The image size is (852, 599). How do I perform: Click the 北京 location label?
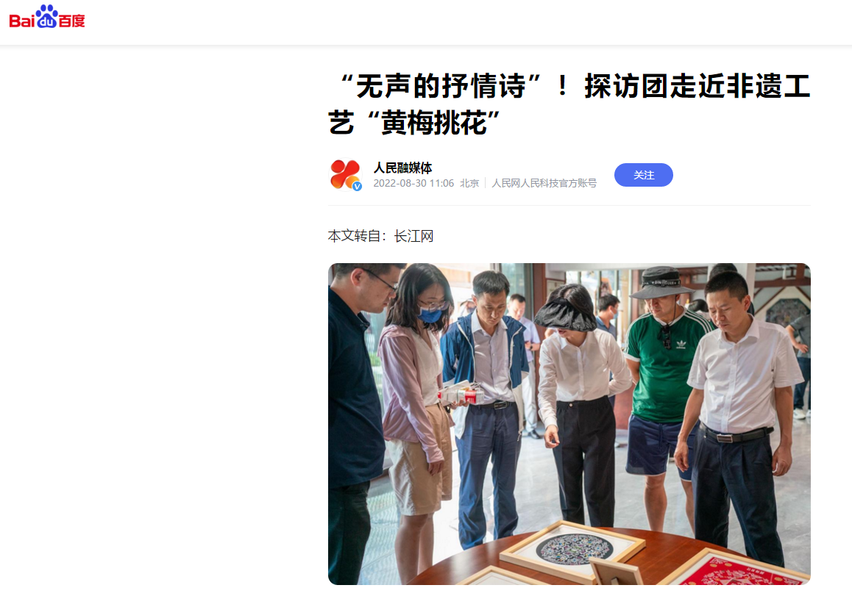[469, 184]
